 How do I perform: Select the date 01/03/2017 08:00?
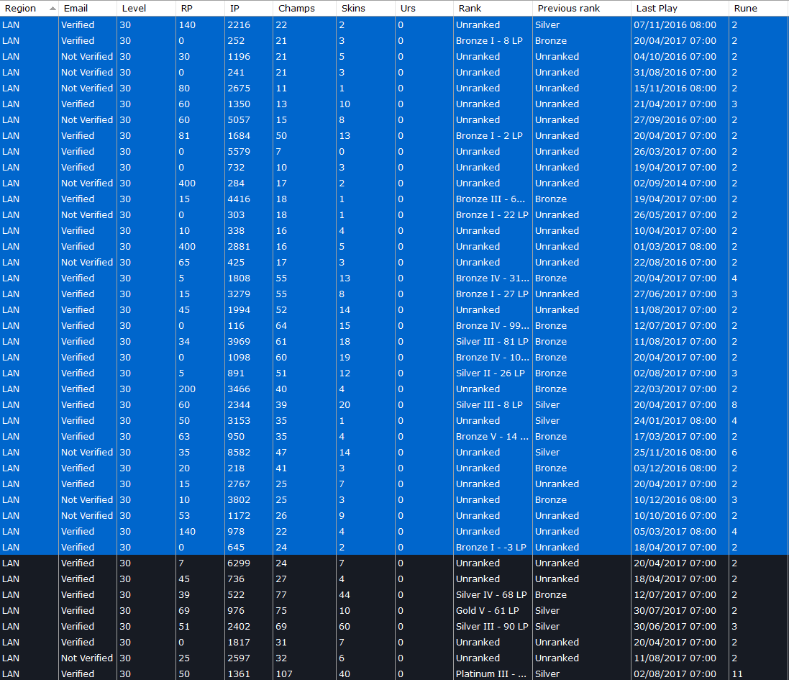(675, 247)
